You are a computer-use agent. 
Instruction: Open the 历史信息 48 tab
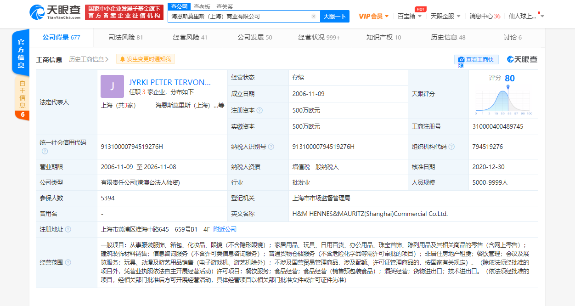(448, 37)
